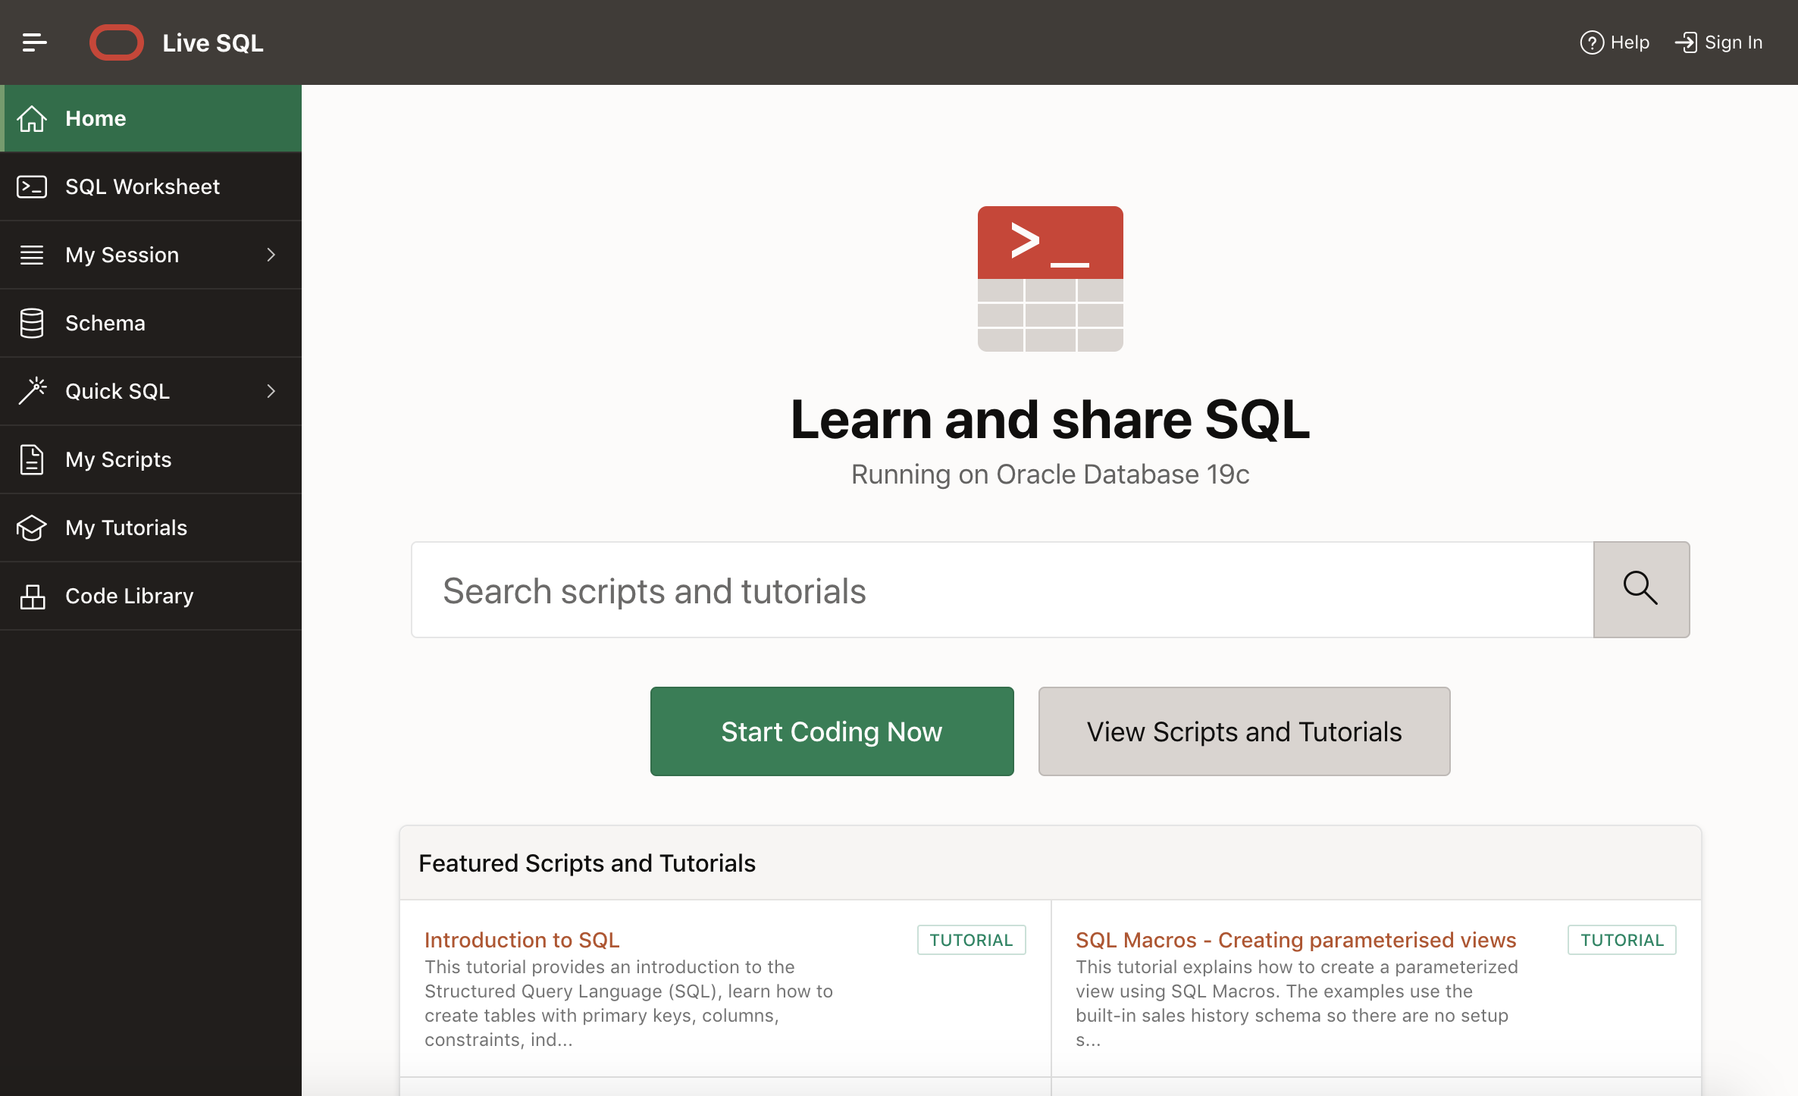
Task: Select Home in the navigation menu
Action: pos(96,118)
